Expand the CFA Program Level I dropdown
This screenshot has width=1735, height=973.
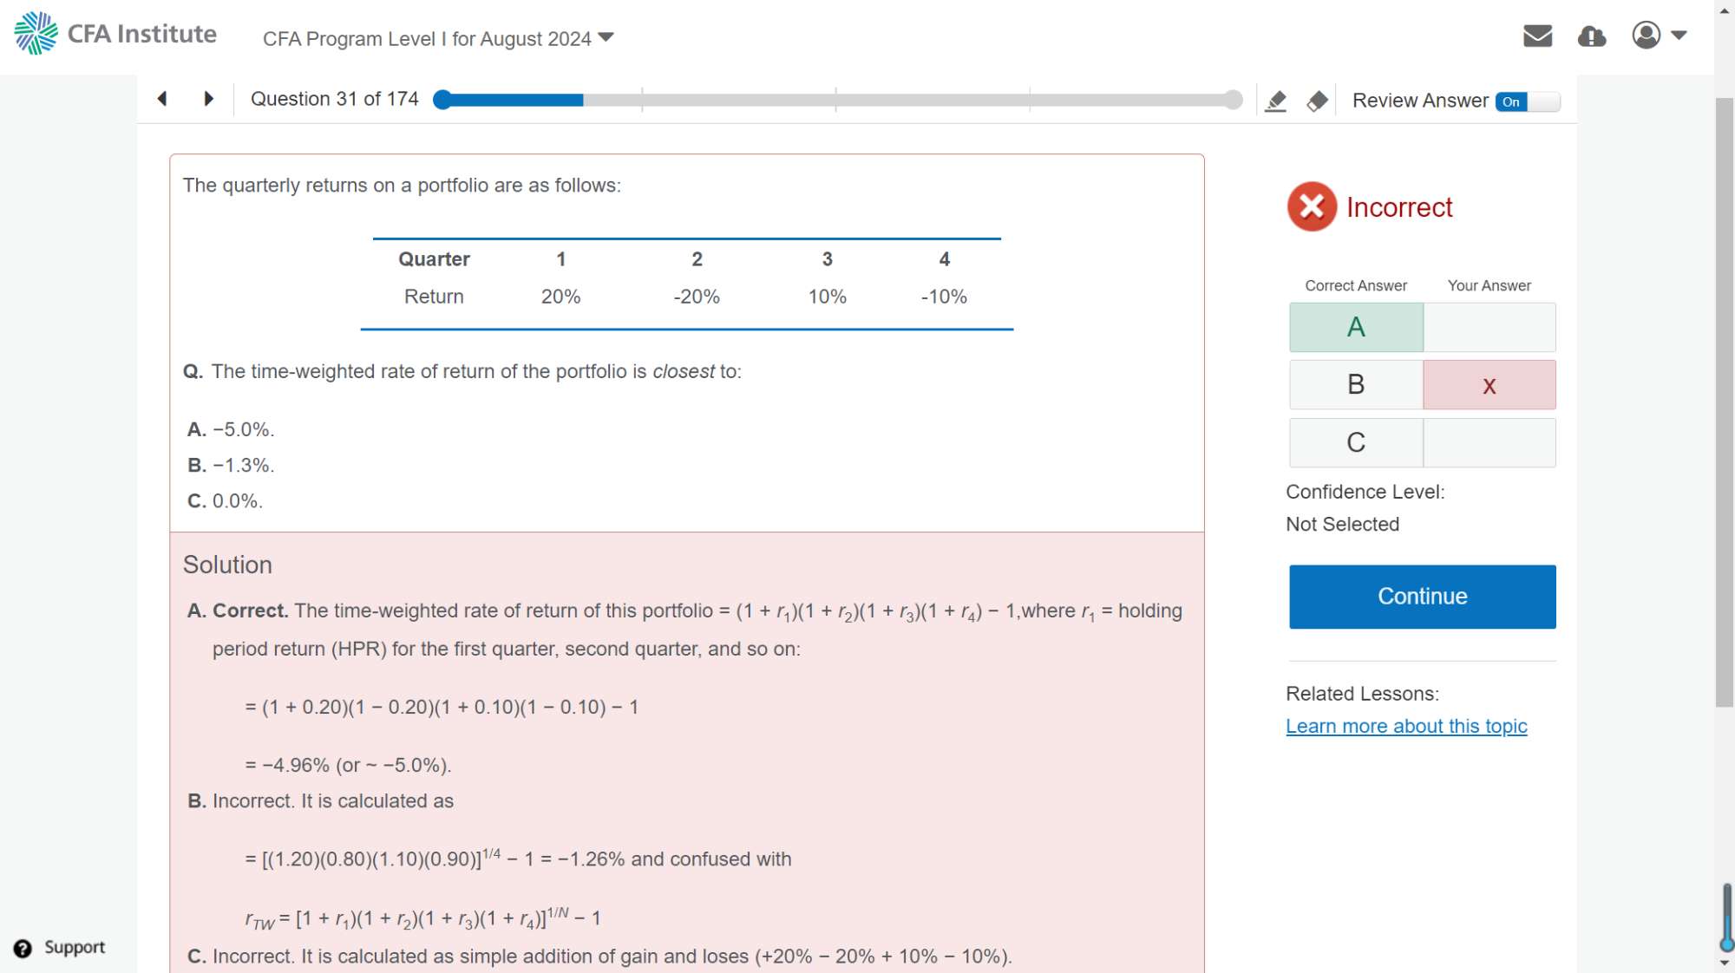pos(606,37)
